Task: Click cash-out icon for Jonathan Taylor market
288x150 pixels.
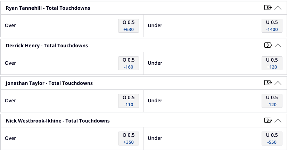Action: [268, 82]
